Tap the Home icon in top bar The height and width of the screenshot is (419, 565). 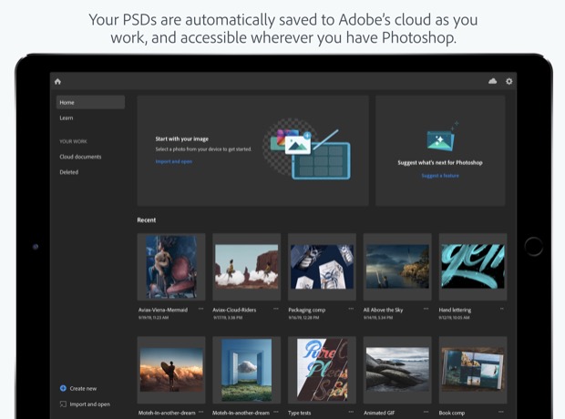[x=57, y=81]
